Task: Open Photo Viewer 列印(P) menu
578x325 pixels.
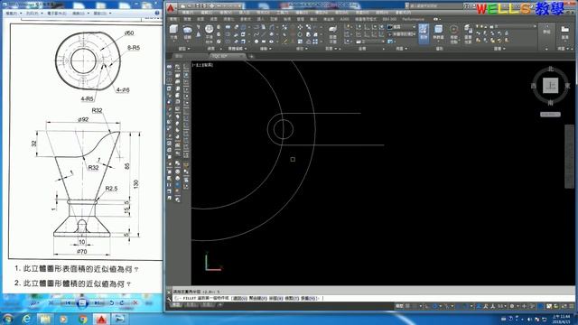Action: (x=34, y=14)
